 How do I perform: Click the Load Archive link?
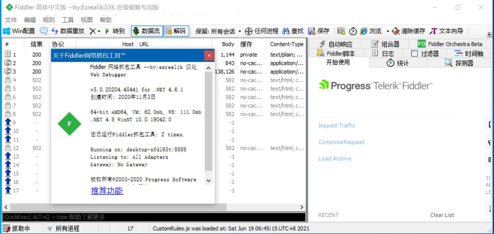[x=335, y=159]
